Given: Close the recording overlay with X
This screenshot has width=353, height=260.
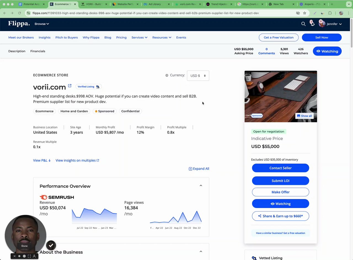Looking at the screenshot, I should tap(15, 256).
